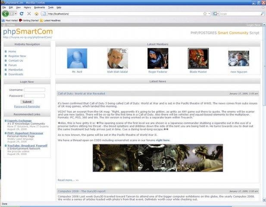Open Call of Duty: World at War Revealed
Image resolution: width=266 pixels, height=207 pixels.
click(81, 94)
